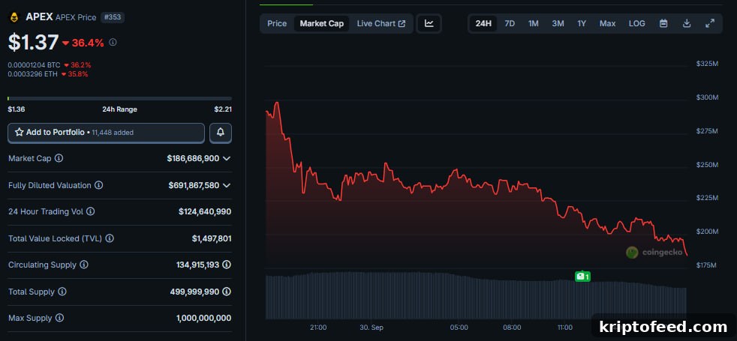Image resolution: width=737 pixels, height=341 pixels.
Task: Click $124,640,990 trading volume value
Action: point(205,211)
